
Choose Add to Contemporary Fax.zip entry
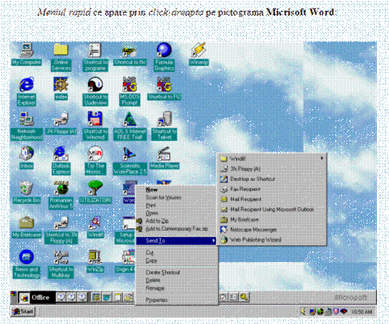click(176, 229)
